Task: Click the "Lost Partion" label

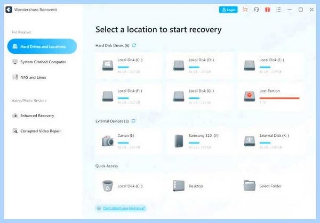Action: pos(269,91)
